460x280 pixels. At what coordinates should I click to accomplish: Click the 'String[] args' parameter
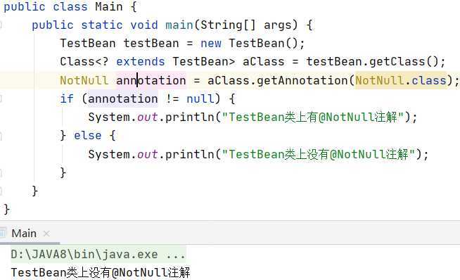point(249,25)
